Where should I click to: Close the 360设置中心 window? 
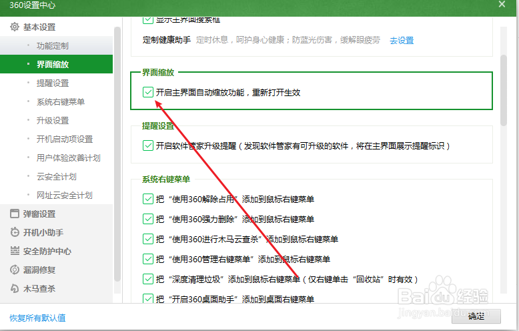pyautogui.click(x=502, y=4)
